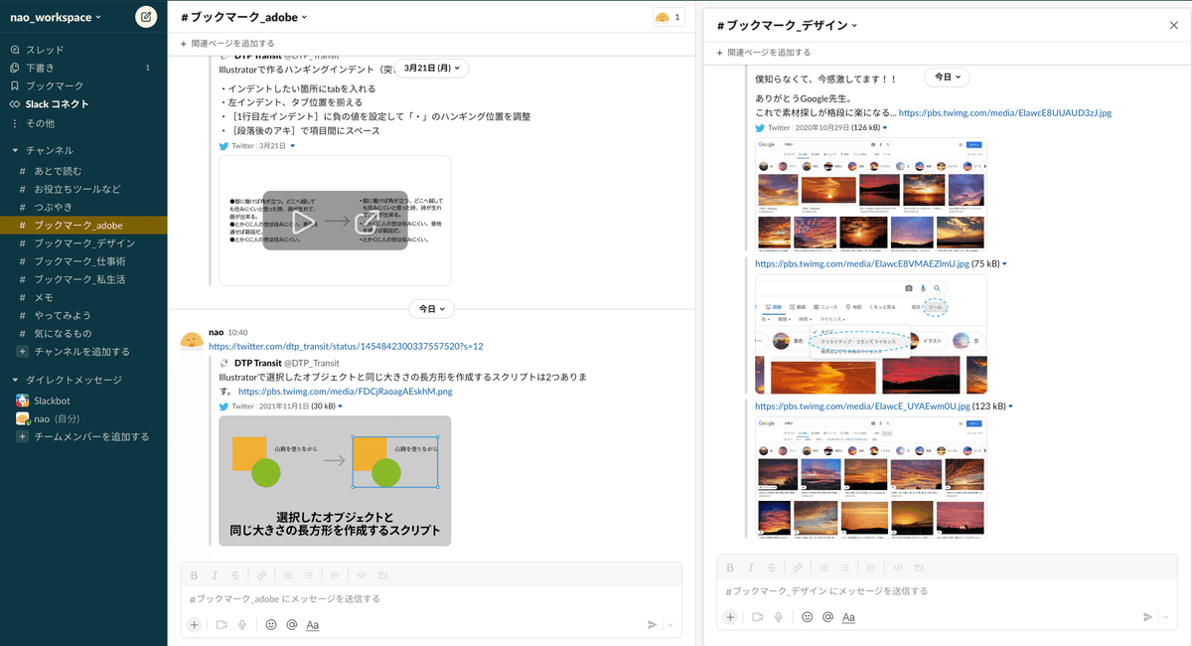Ordered list icon in ブックマーク_adobe composer
1192x646 pixels.
click(289, 575)
